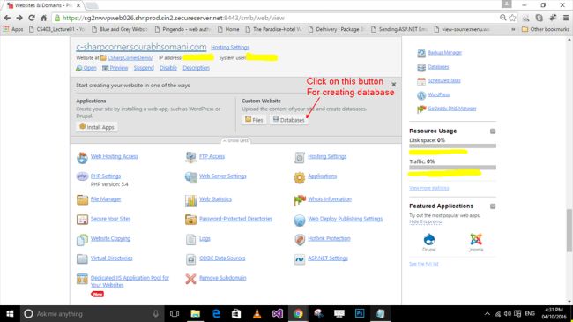Image resolution: width=573 pixels, height=322 pixels.
Task: Click the Files button
Action: [x=254, y=120]
